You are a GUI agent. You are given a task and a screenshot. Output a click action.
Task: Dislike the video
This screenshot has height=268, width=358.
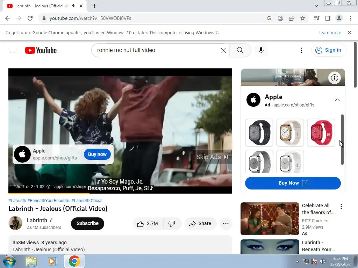pos(172,224)
